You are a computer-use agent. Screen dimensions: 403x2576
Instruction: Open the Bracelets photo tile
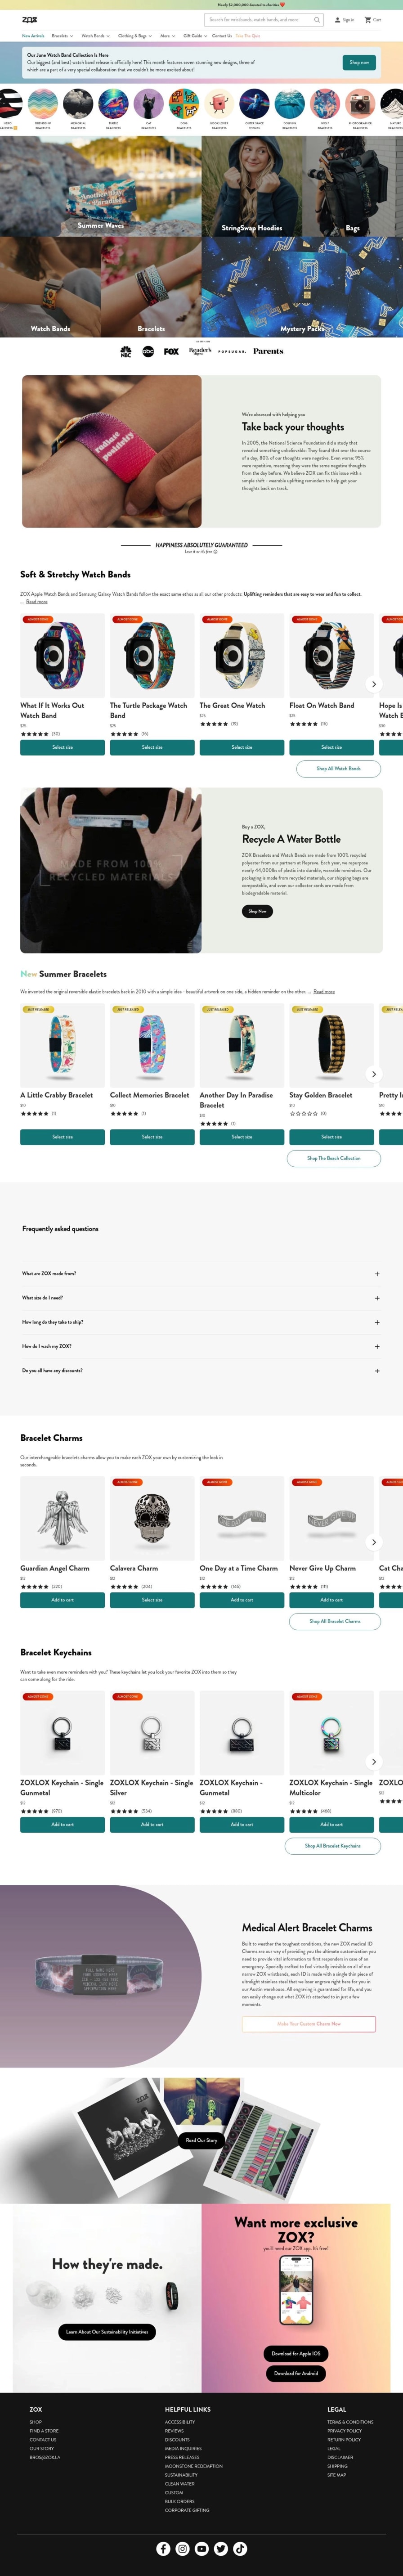point(151,286)
